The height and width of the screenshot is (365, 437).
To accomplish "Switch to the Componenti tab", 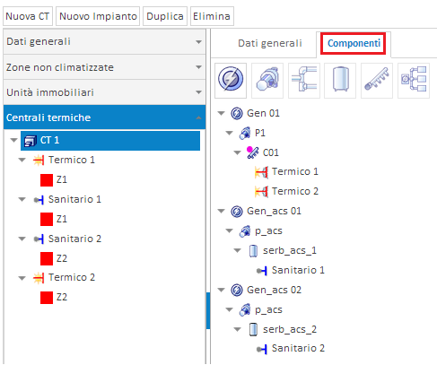I will point(354,44).
